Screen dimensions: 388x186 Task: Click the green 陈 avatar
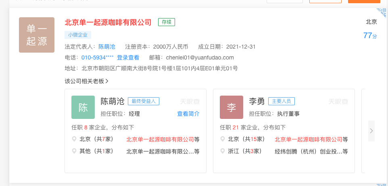coord(83,107)
